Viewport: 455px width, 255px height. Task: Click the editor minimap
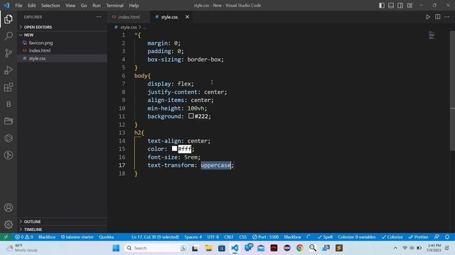pos(432,35)
